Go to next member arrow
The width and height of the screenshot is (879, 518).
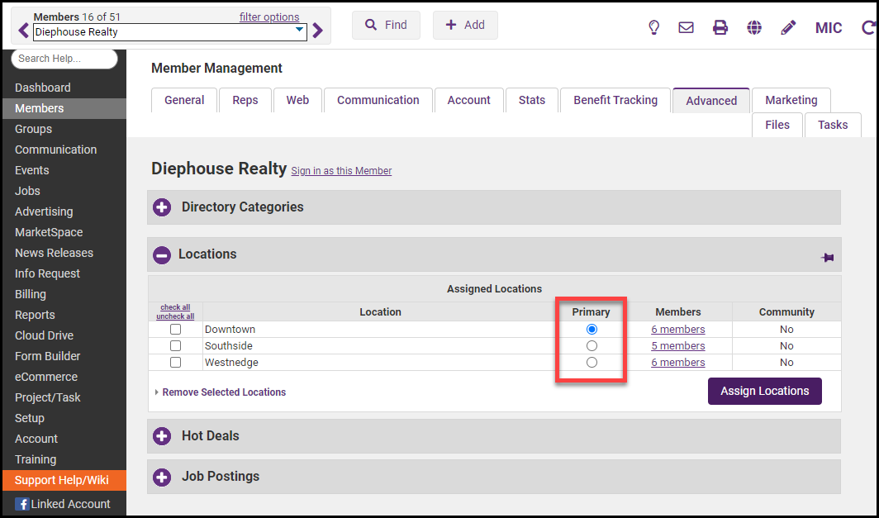click(x=318, y=31)
